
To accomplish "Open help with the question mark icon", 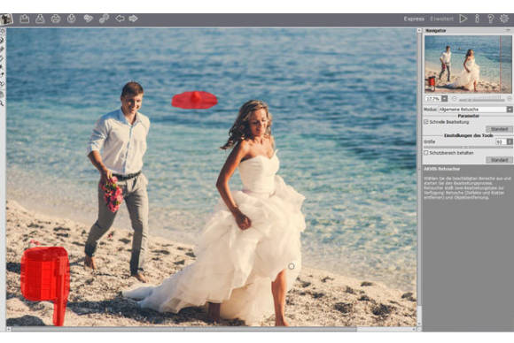I will [x=491, y=19].
